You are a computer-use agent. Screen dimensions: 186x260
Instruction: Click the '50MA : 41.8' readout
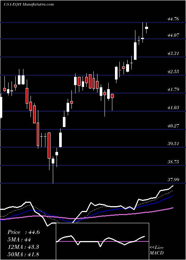point(23,254)
